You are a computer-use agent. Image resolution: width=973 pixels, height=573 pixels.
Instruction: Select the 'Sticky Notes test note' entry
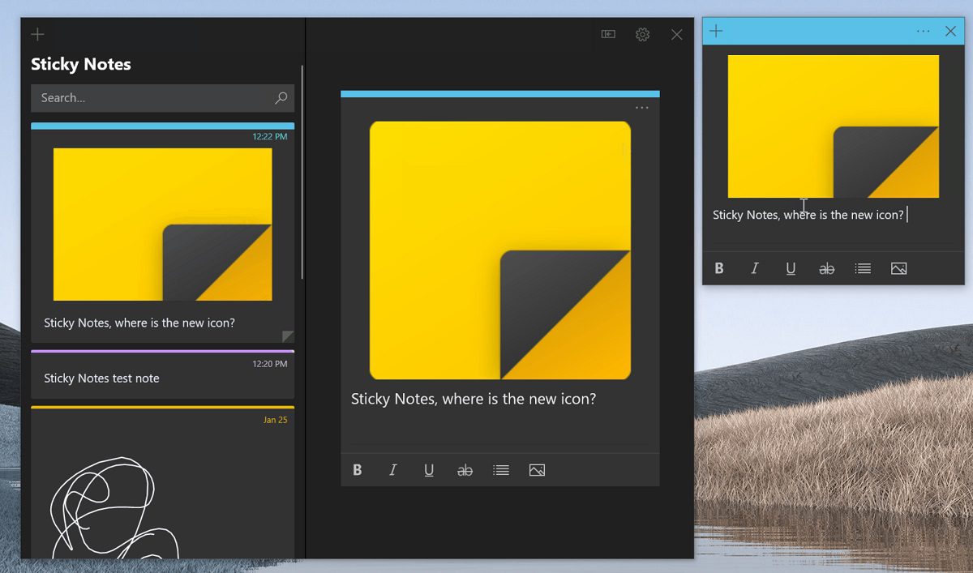click(162, 374)
